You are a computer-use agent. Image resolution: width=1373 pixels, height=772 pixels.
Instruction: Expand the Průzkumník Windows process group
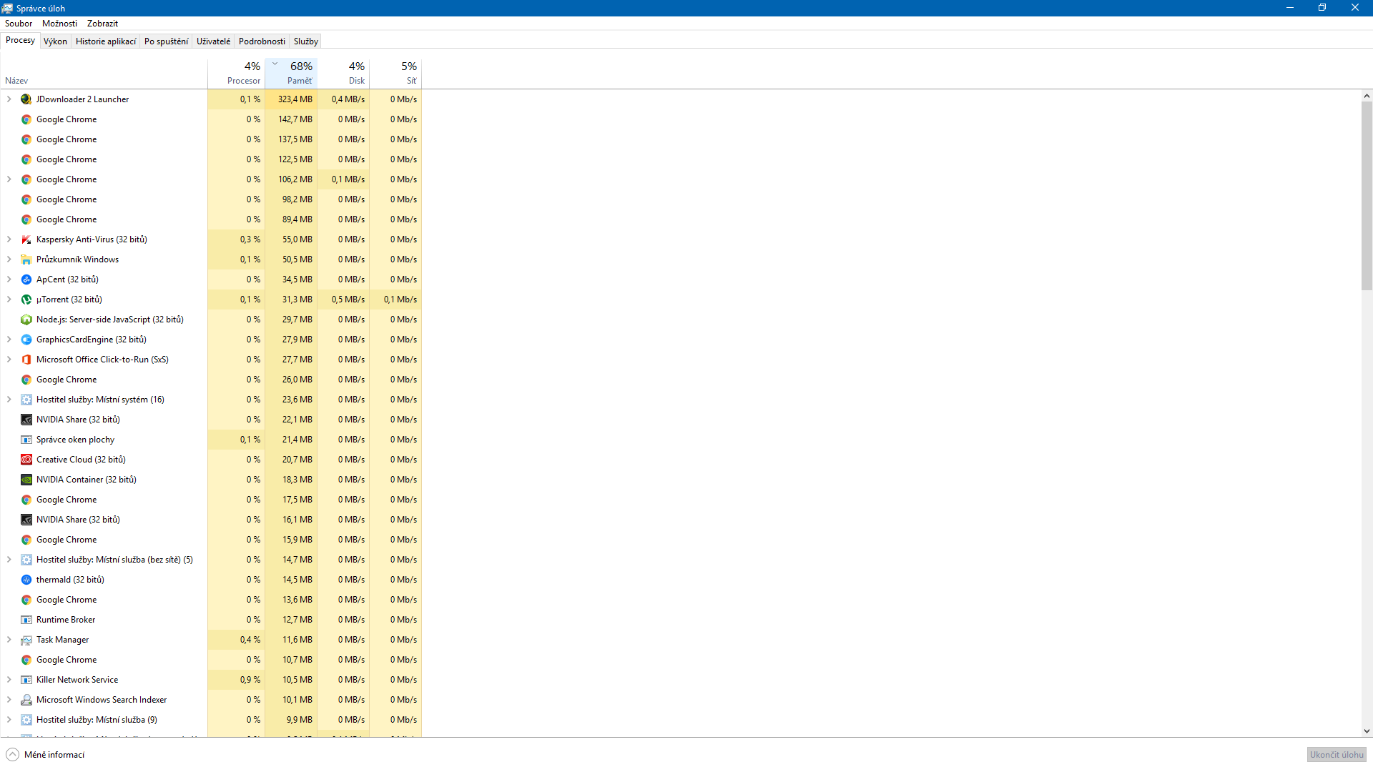click(9, 259)
